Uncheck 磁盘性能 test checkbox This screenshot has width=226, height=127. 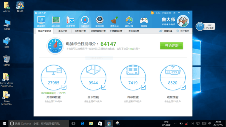coord(183,87)
